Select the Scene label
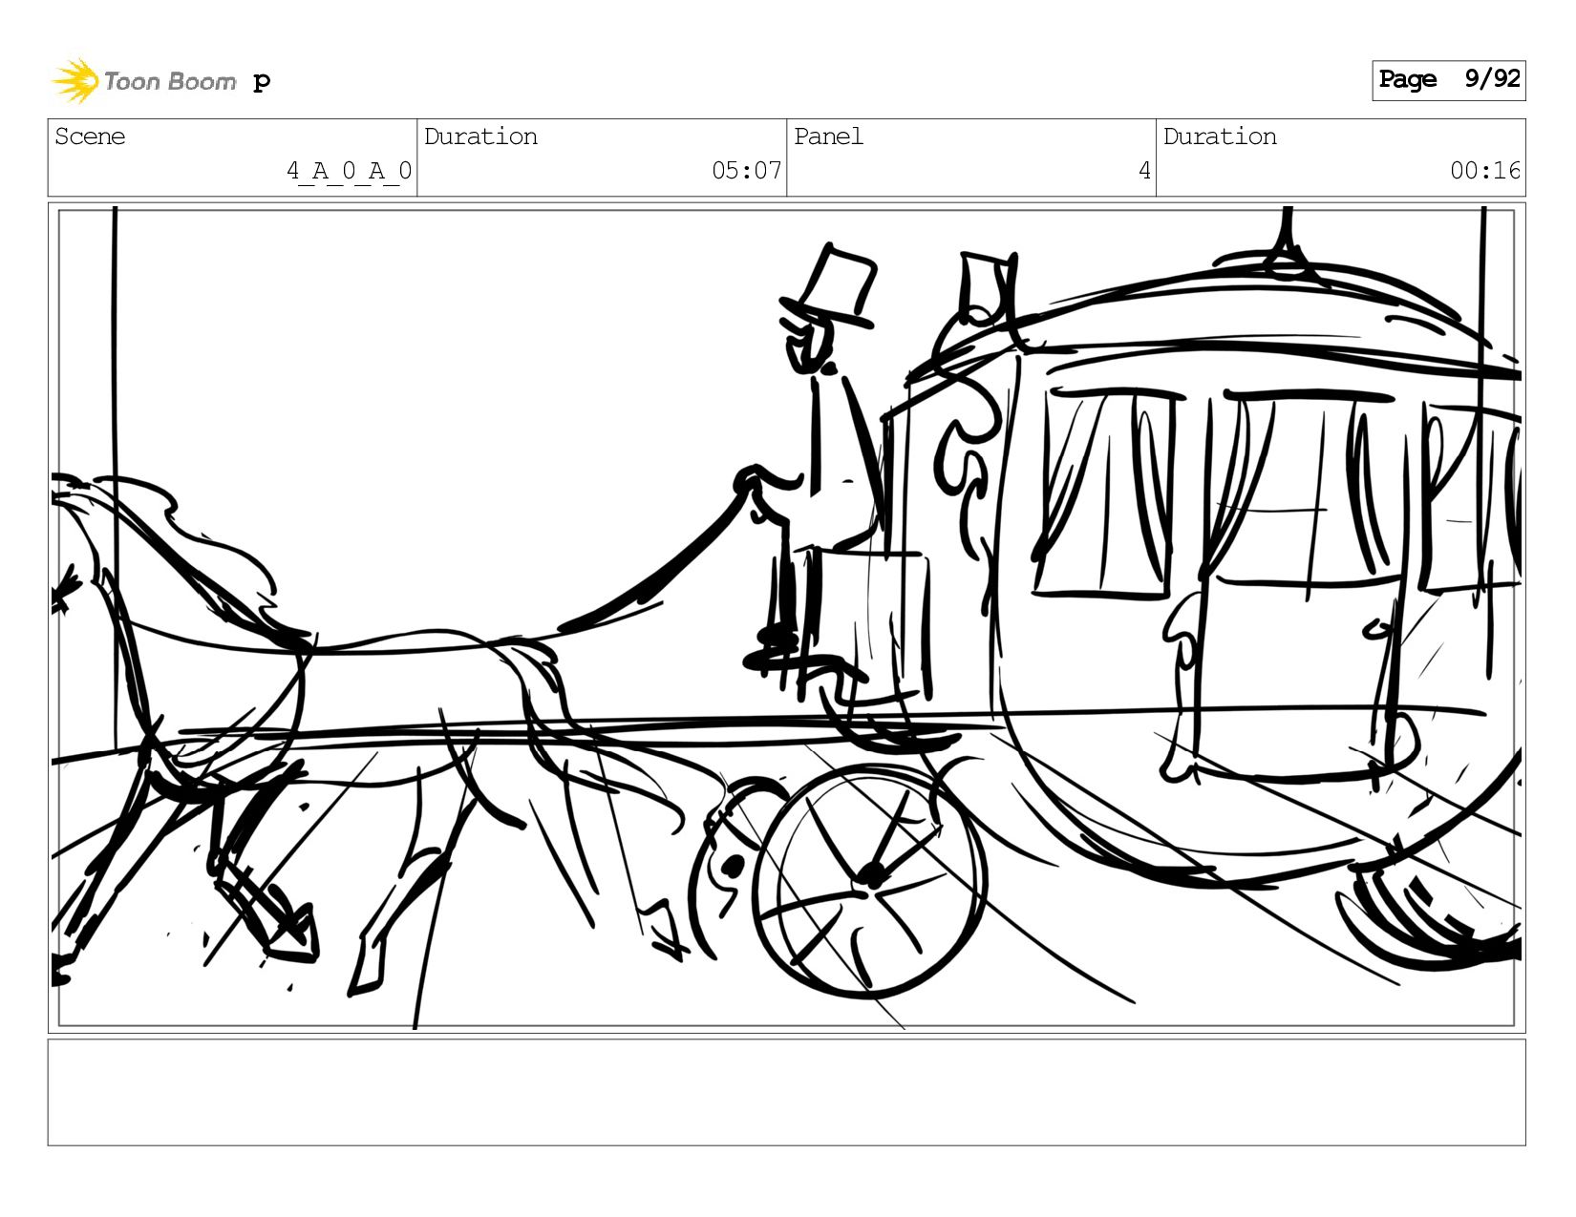The height and width of the screenshot is (1217, 1576). 90,136
